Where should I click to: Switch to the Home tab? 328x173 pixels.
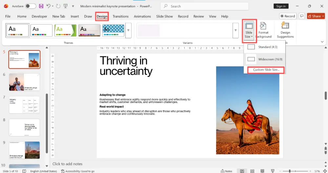coord(22,16)
